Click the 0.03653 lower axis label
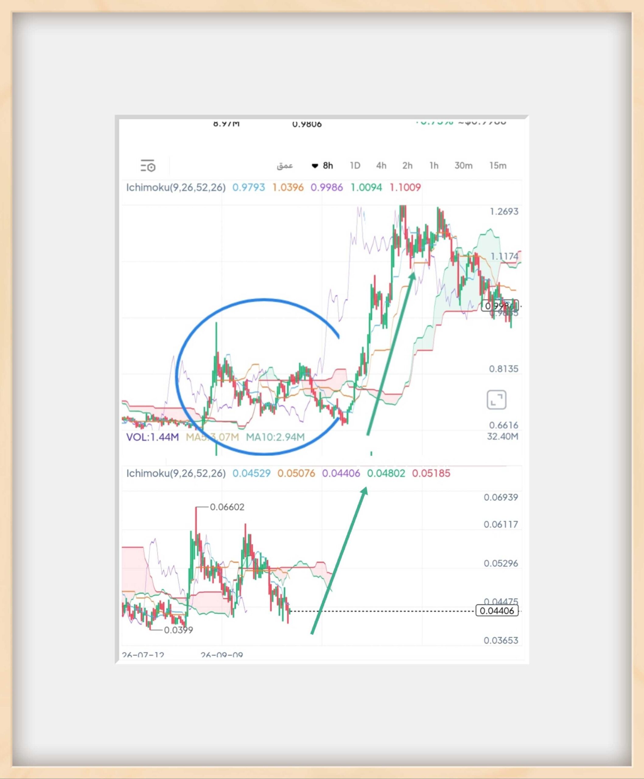 point(501,641)
